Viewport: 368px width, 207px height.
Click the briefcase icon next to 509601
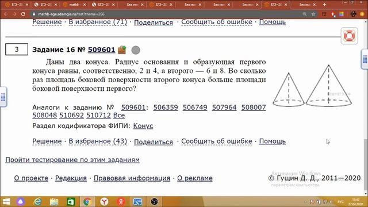(122, 49)
